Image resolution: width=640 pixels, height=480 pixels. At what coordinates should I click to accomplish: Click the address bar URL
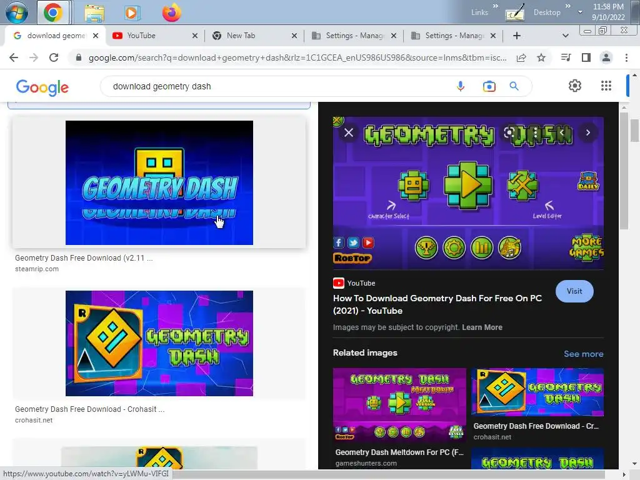(297, 57)
